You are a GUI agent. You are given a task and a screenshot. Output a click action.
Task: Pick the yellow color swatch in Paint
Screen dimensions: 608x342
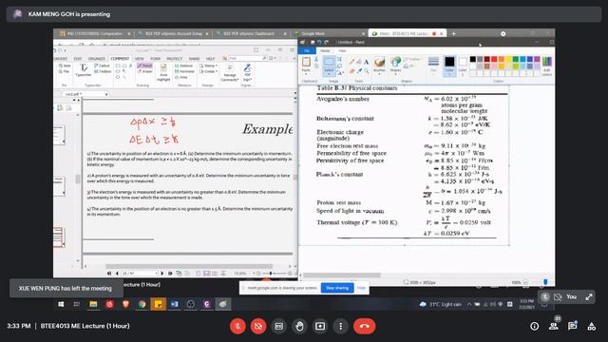tap(508, 59)
